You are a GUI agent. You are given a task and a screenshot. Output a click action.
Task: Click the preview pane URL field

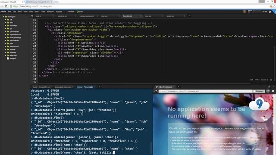205,91
